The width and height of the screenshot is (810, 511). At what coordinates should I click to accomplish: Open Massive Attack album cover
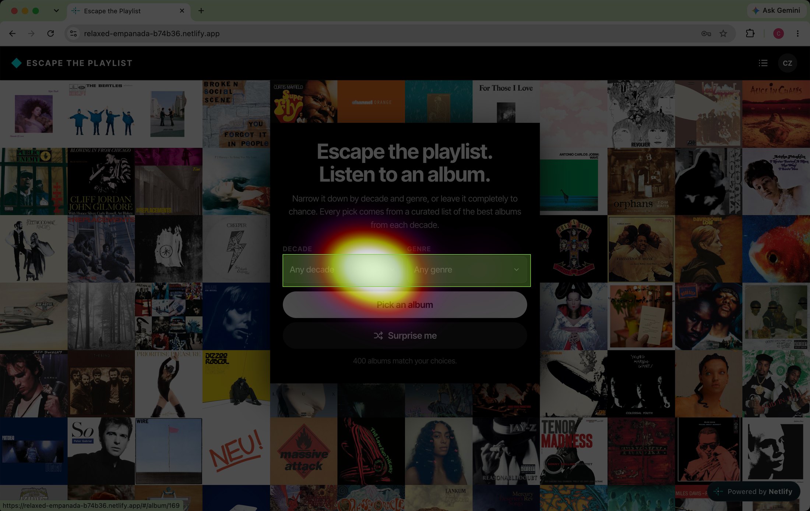[x=304, y=451]
